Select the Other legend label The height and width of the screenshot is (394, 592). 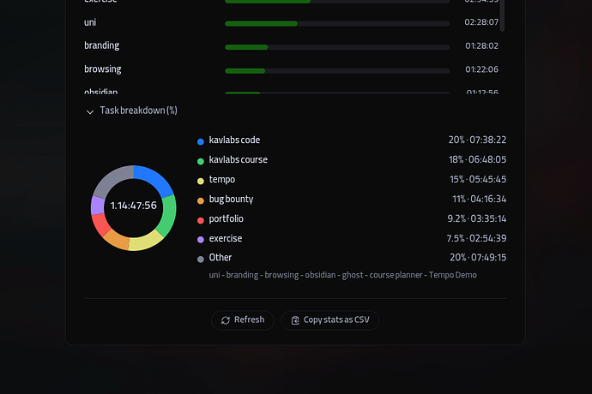pos(220,258)
